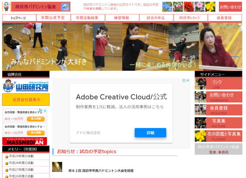Open the 年間公式予定 tab
Image resolution: width=246 pixels, height=178 pixels.
53,18
